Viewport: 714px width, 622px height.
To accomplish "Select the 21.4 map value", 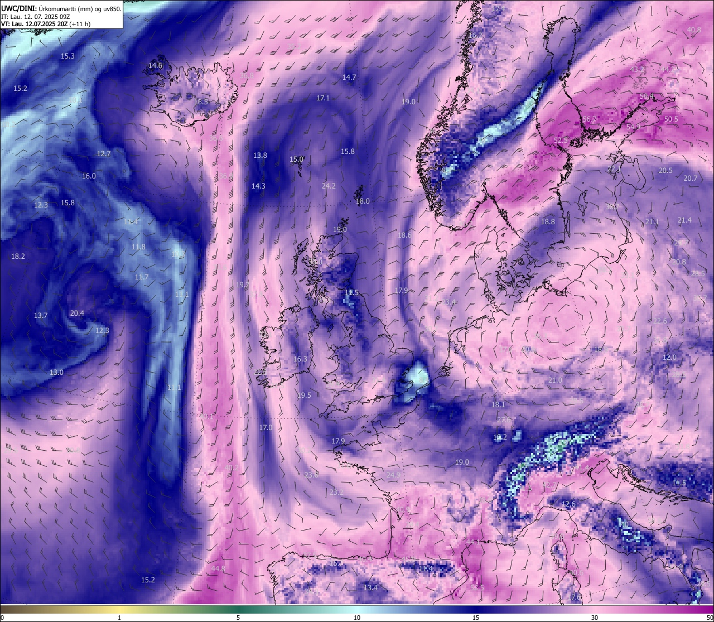I will coord(684,220).
